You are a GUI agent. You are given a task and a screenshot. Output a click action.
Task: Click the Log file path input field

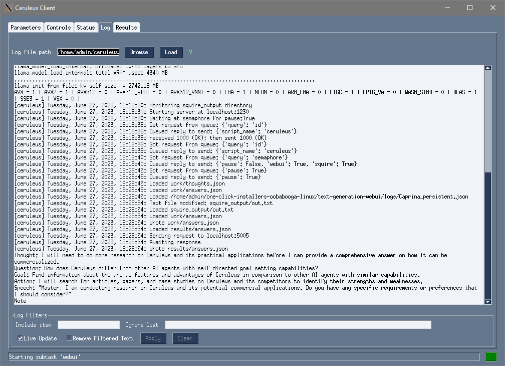pos(88,52)
